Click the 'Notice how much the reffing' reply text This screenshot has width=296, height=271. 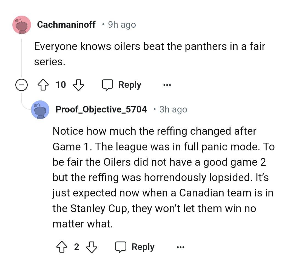tap(163, 177)
